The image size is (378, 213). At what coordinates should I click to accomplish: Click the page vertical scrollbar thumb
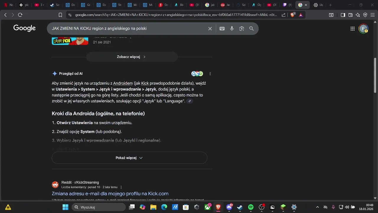[x=375, y=75]
